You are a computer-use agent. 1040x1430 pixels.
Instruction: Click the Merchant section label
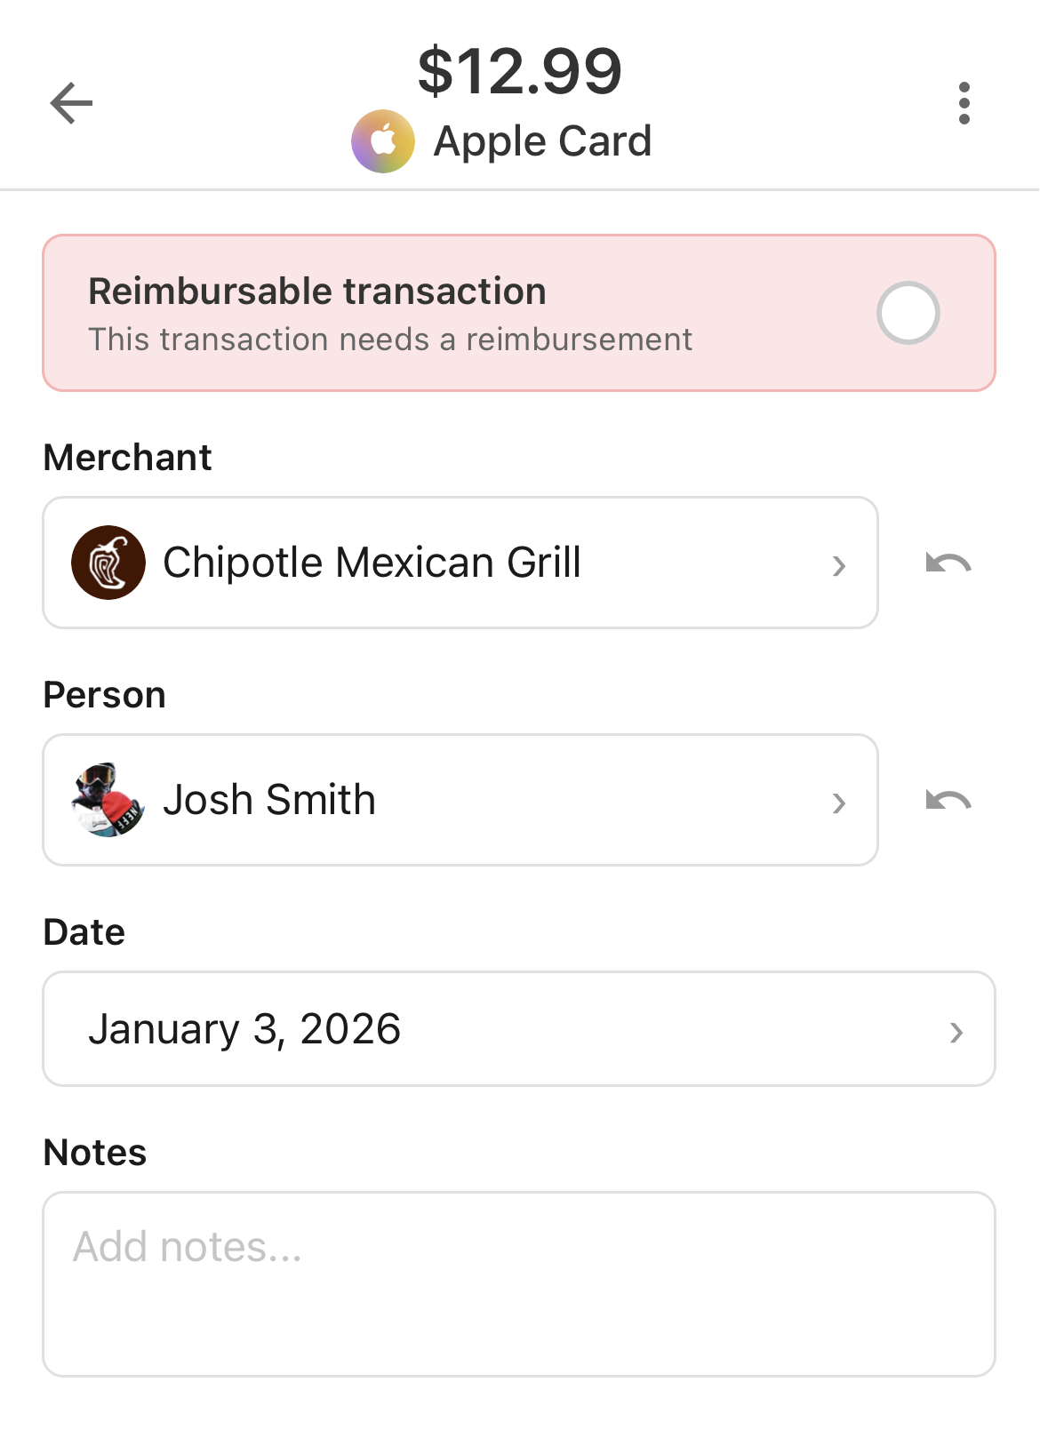point(127,458)
